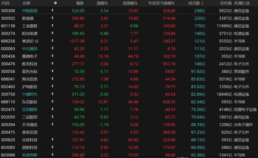Viewport: 258px width, 158px height.
Task: Click the pin icon in 东芯股份 row
Action: point(52,101)
